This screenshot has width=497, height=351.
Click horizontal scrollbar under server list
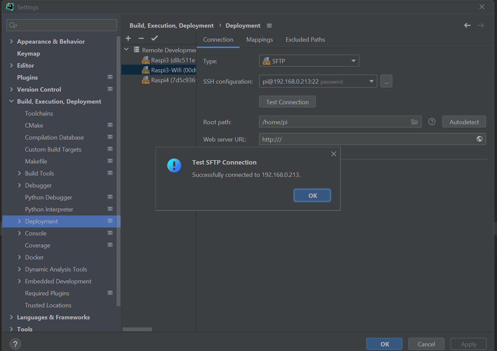[x=137, y=329]
